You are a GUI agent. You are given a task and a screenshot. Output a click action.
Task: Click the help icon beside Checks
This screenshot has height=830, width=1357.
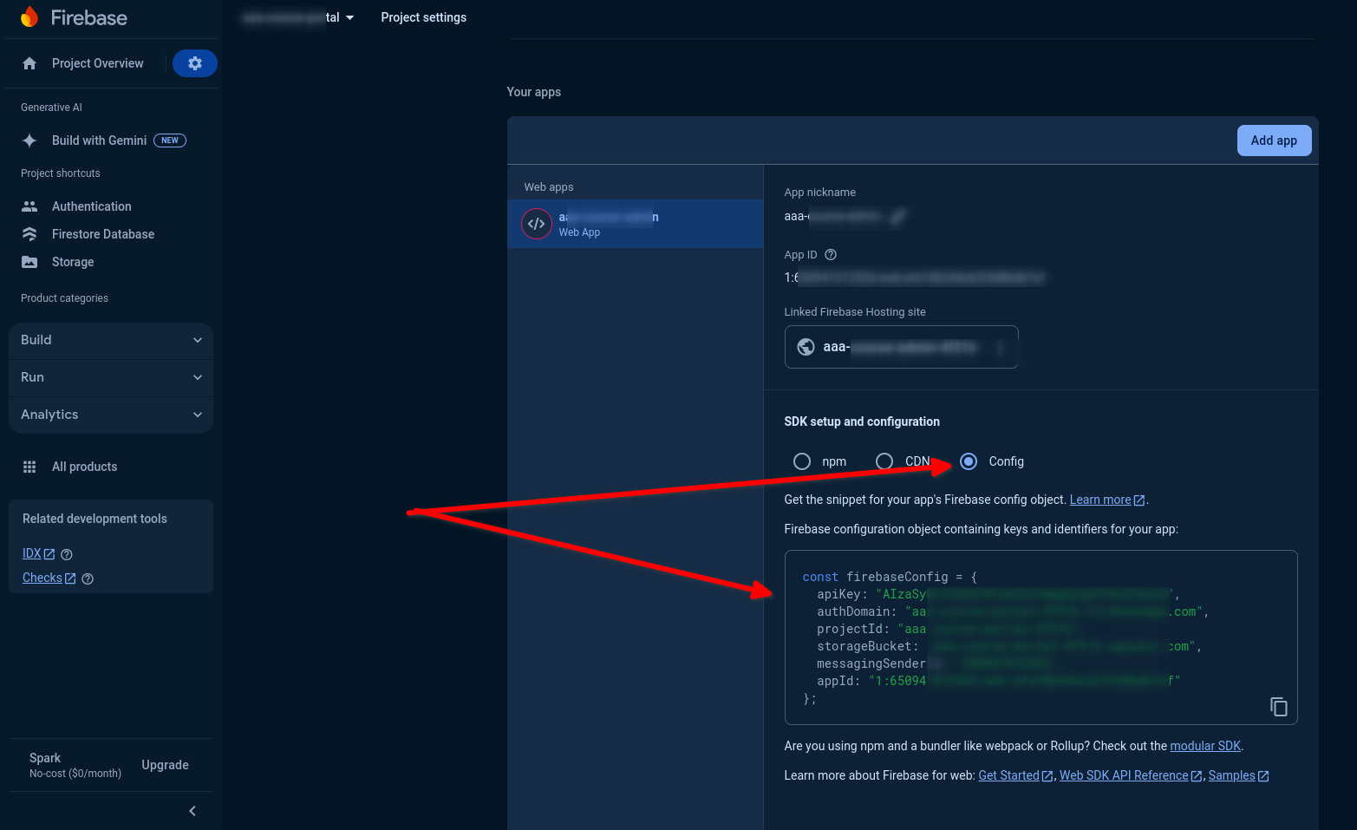click(x=88, y=578)
